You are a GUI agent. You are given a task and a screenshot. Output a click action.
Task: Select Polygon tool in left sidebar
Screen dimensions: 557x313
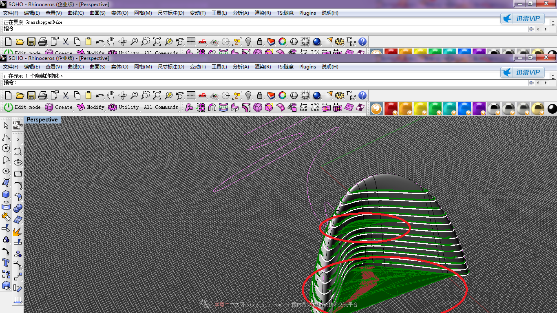coord(6,171)
